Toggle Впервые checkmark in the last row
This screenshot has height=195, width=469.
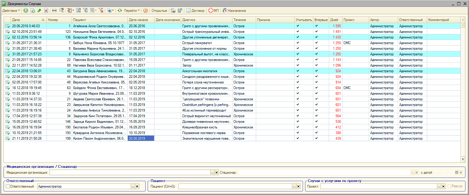click(316, 138)
